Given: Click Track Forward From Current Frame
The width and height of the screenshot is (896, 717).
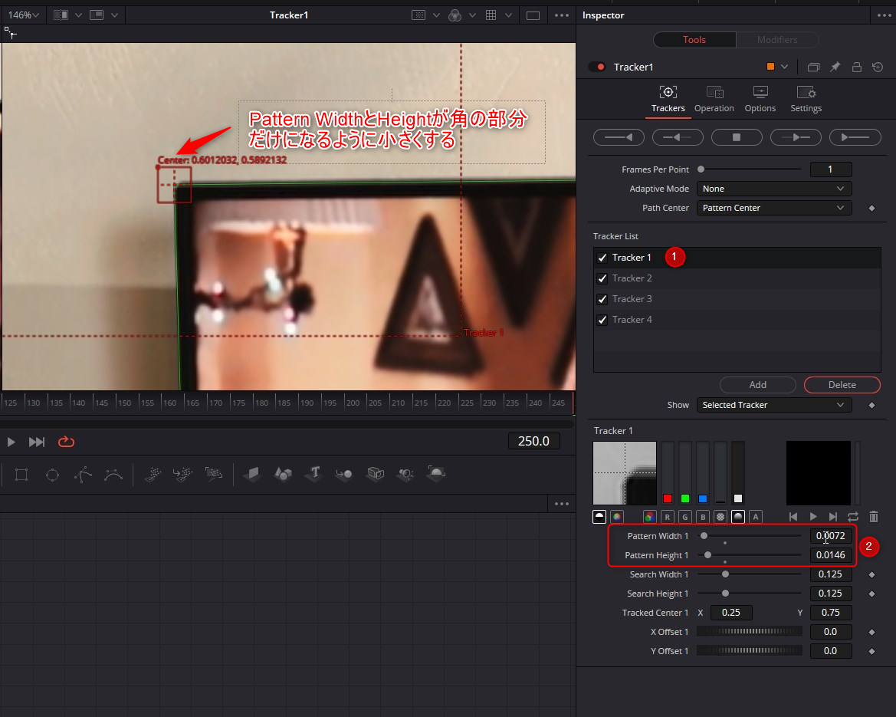Looking at the screenshot, I should 796,137.
